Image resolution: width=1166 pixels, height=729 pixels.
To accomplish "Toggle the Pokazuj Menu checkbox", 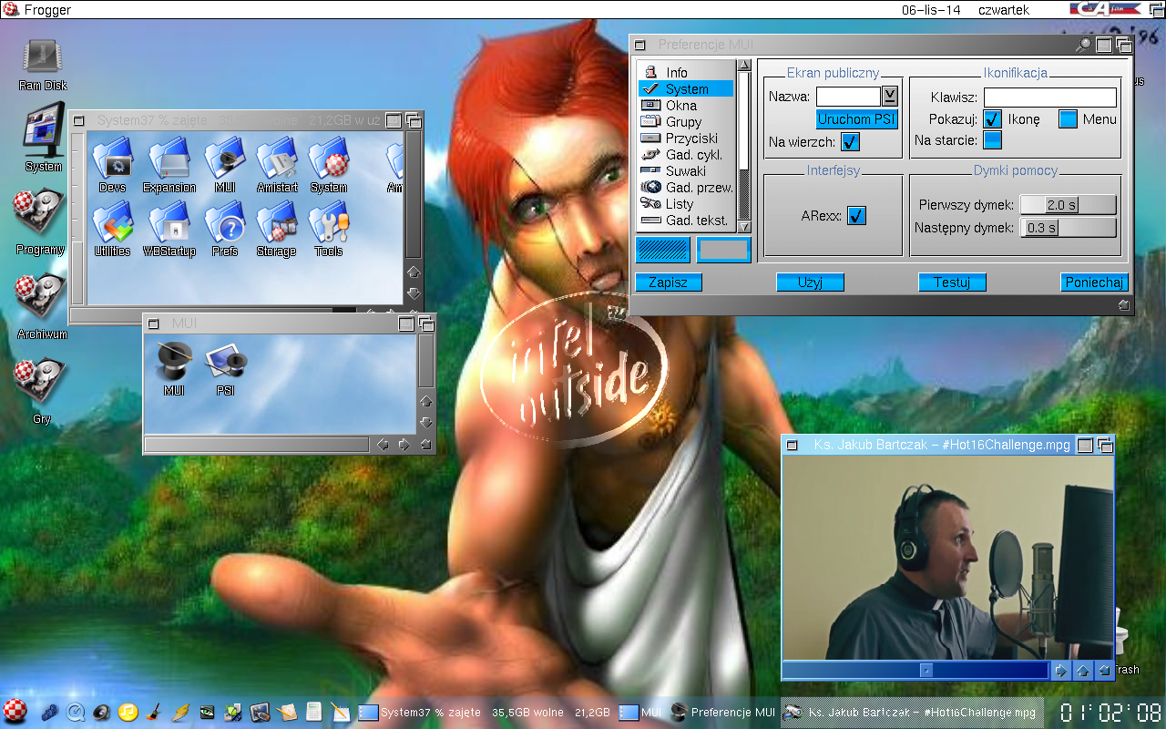I will coord(1069,118).
